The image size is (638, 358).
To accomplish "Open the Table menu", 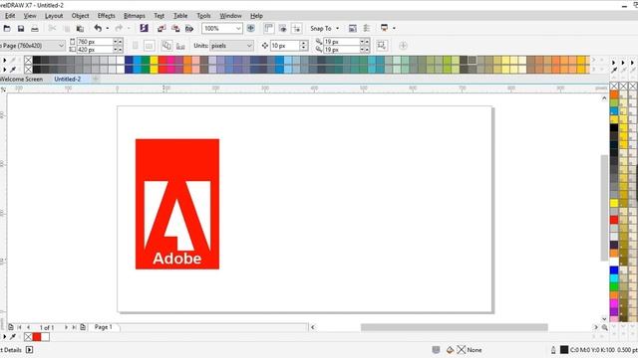I will tap(180, 16).
